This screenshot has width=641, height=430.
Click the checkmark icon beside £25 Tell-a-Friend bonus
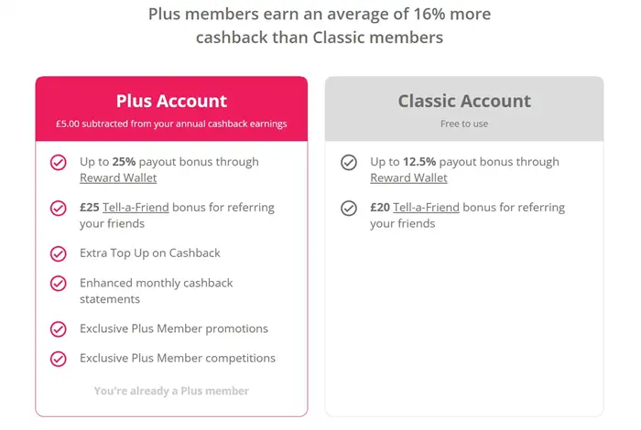pyautogui.click(x=59, y=208)
